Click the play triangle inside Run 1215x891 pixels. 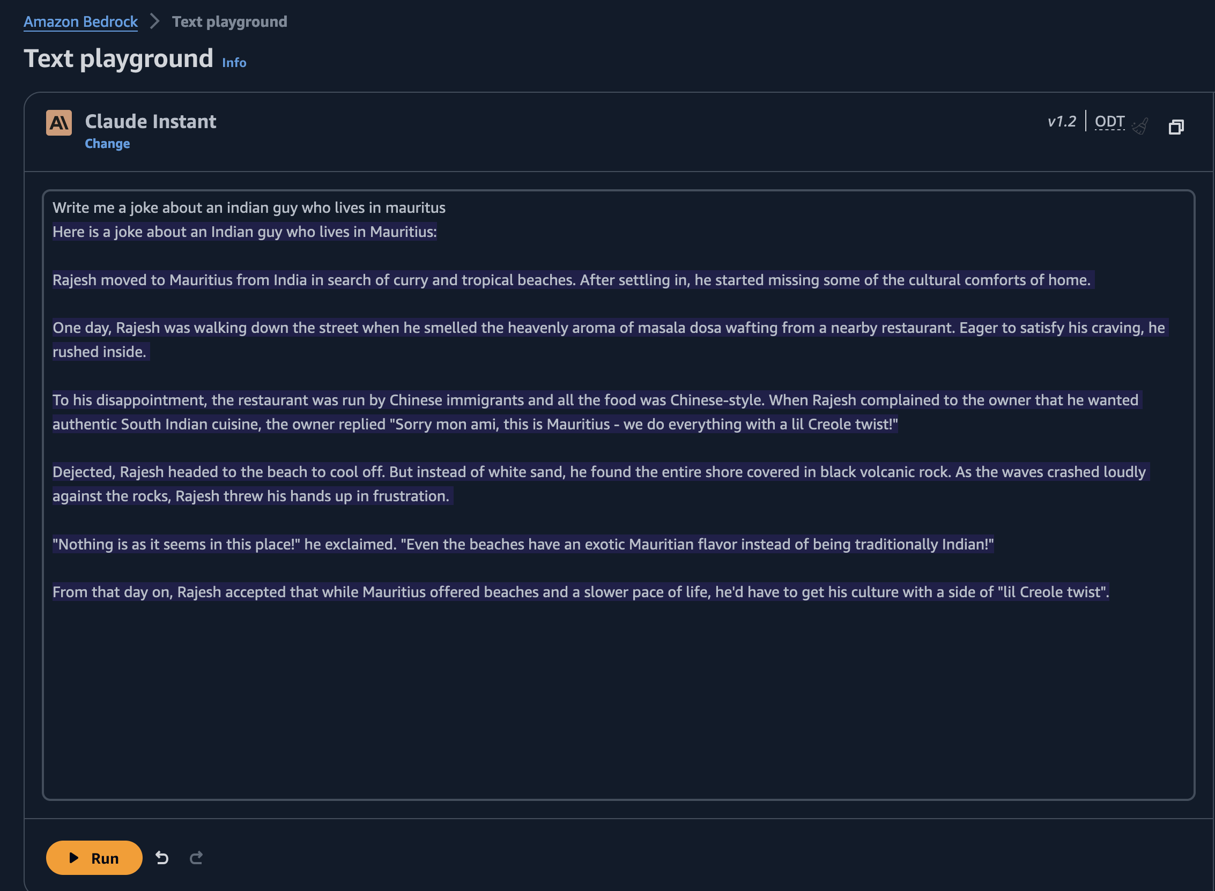(x=74, y=858)
